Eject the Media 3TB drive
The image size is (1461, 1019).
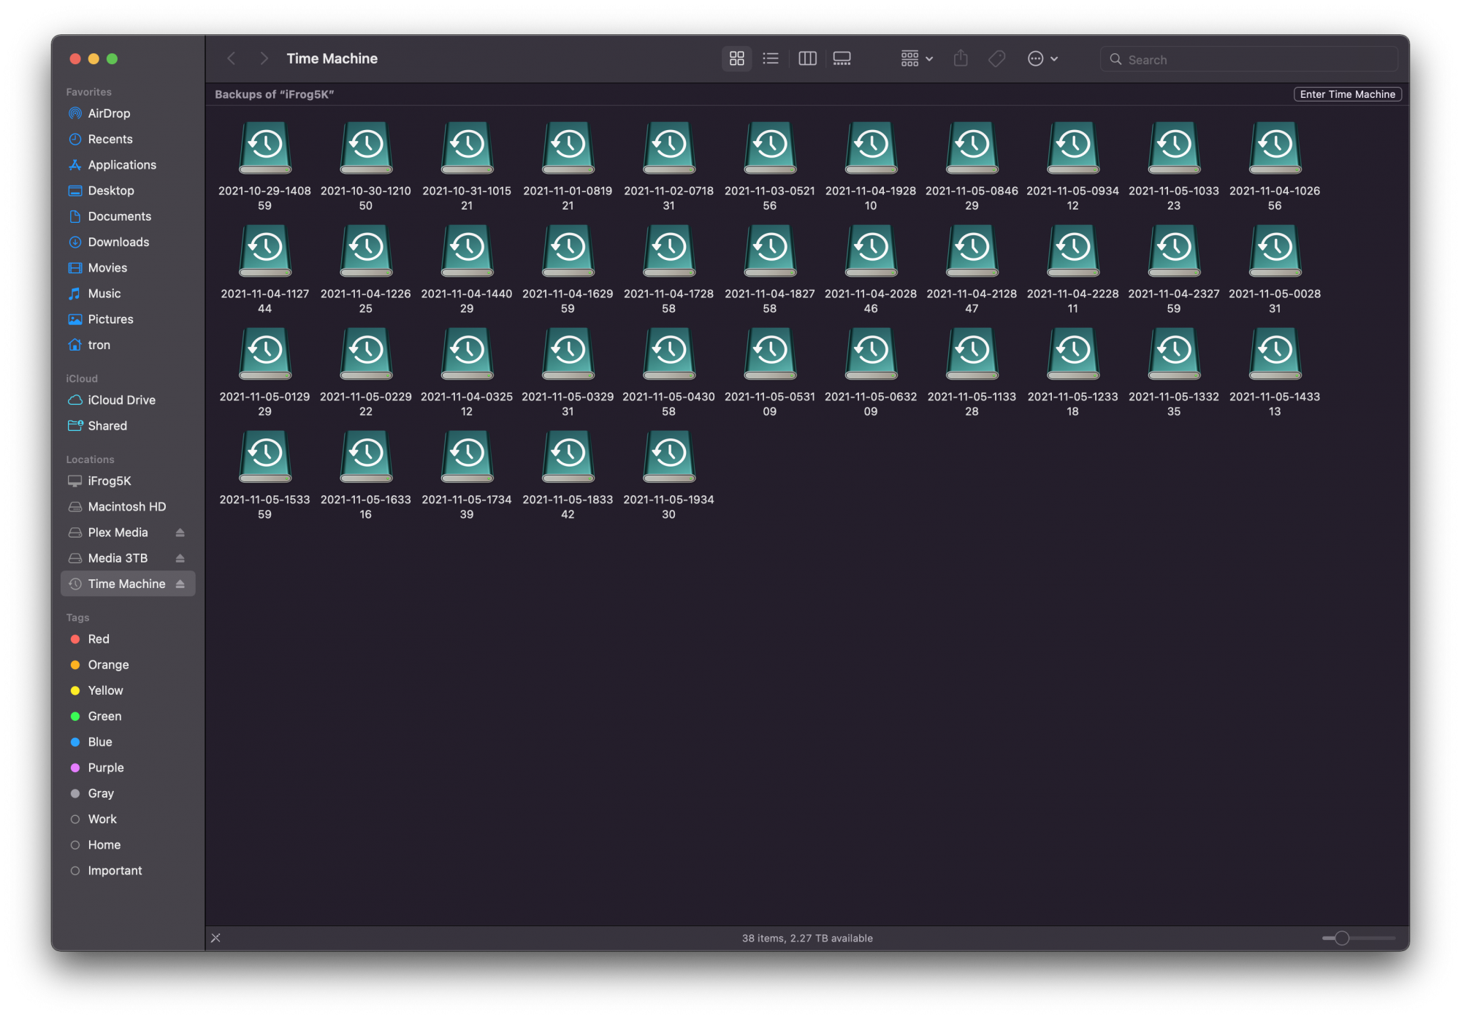coord(180,558)
